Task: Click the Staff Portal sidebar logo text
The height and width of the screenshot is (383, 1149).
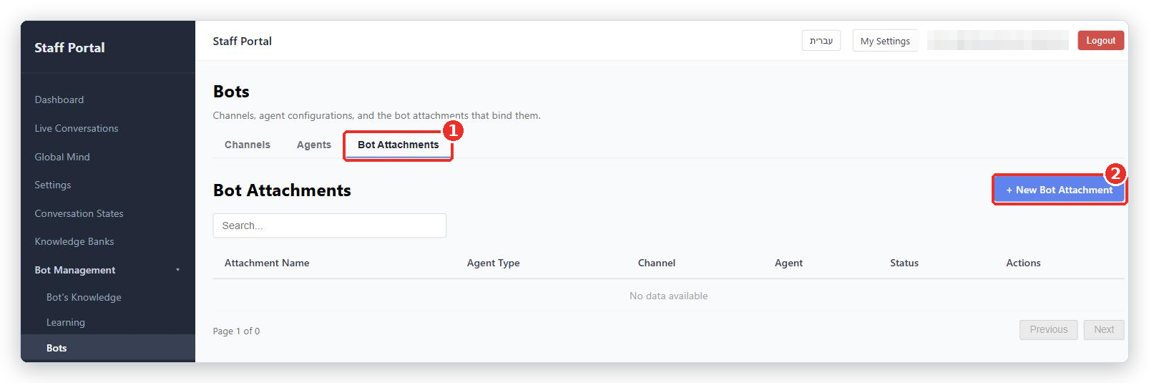Action: pyautogui.click(x=69, y=48)
